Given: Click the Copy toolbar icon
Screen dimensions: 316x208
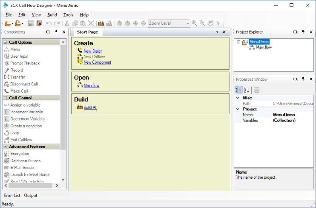Looking at the screenshot, I should [x=75, y=23].
